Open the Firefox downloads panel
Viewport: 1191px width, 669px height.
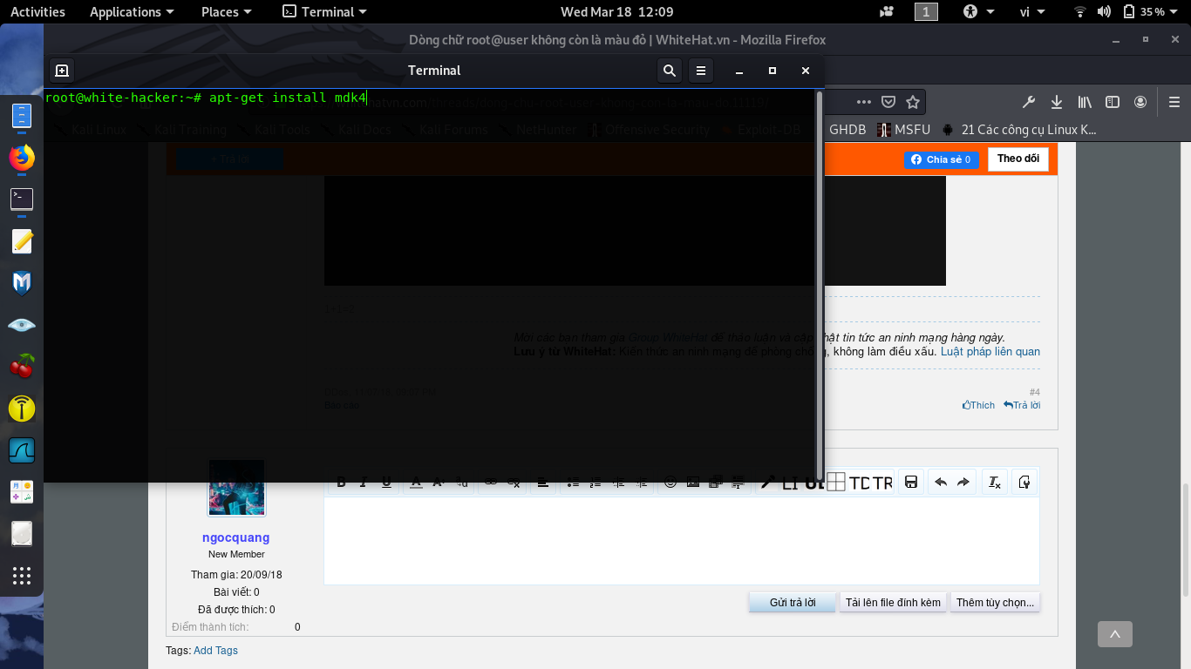pyautogui.click(x=1056, y=102)
